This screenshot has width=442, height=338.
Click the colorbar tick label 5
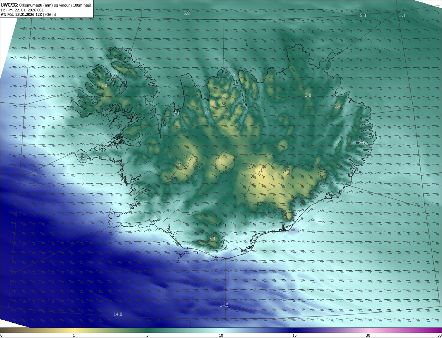coord(147,335)
